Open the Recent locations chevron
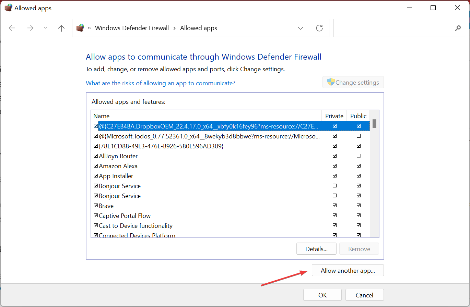Screen dimensions: 470x307 pyautogui.click(x=46, y=28)
